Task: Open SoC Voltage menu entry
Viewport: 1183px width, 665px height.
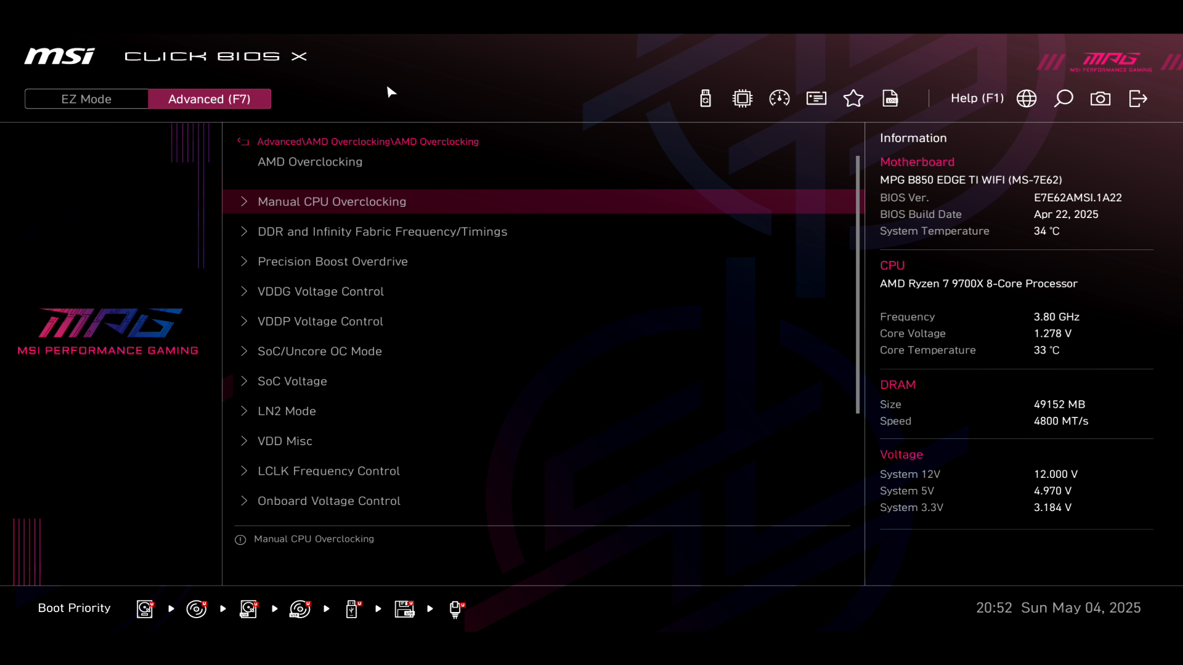Action: 292,381
